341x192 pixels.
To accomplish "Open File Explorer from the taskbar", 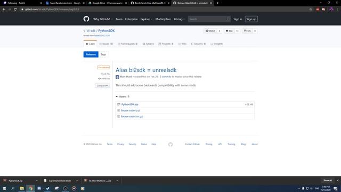I will (22, 188).
